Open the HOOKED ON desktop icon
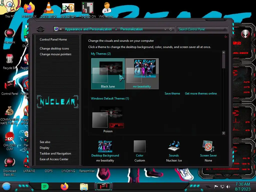The height and width of the screenshot is (192, 256). point(88,9)
